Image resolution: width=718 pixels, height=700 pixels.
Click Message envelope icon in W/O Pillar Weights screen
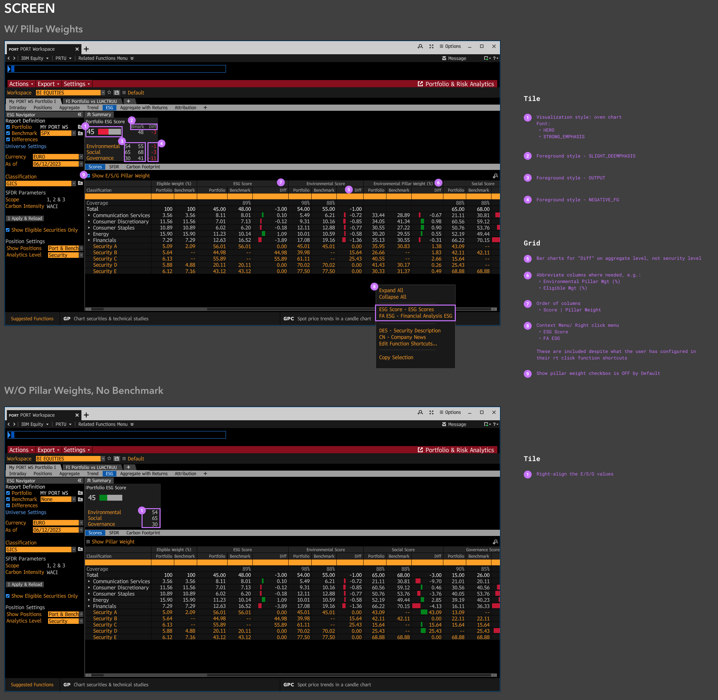(444, 424)
